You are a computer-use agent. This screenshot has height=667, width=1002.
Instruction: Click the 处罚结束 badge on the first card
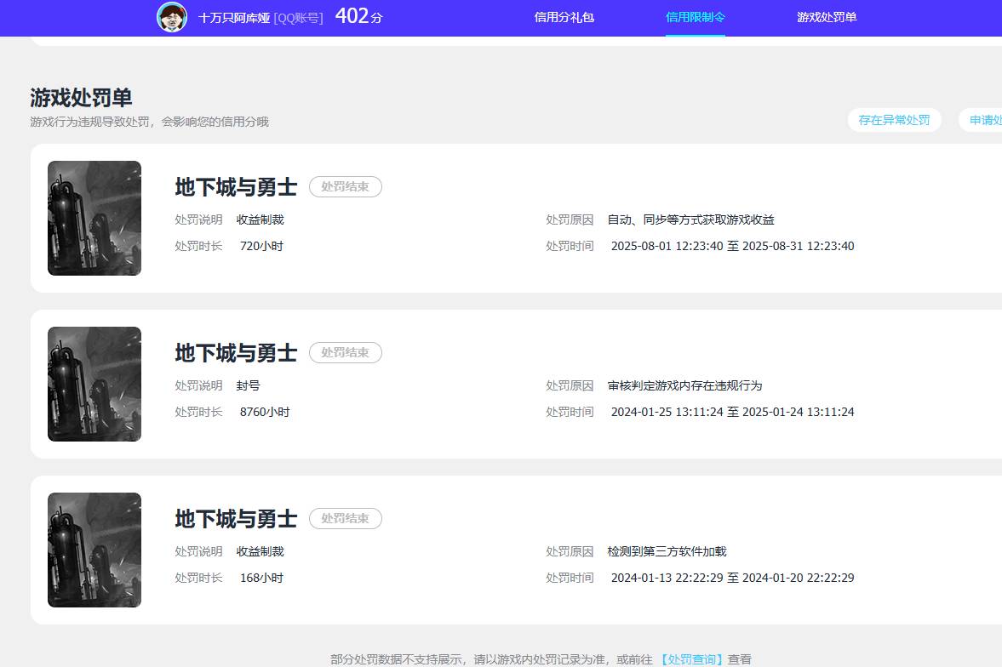point(345,186)
